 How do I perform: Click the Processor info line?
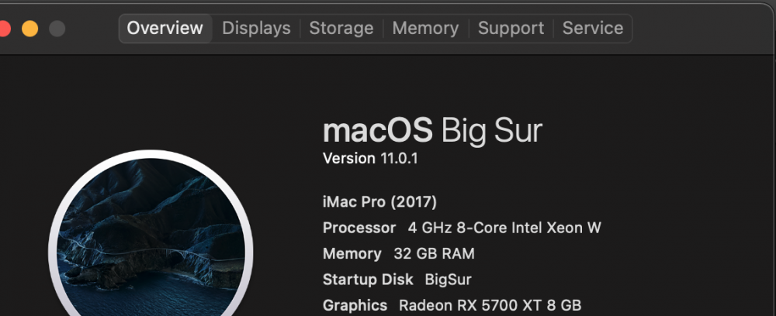[x=462, y=228]
